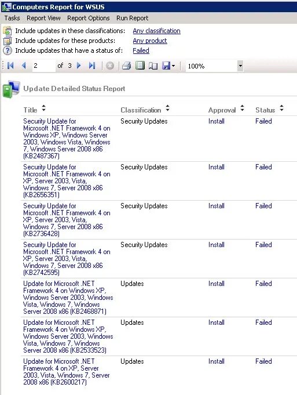The width and height of the screenshot is (297, 395).
Task: Open the Tasks menu
Action: click(x=12, y=18)
